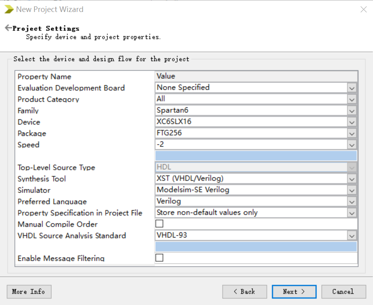Click the More Info button
The width and height of the screenshot is (373, 305).
[29, 291]
